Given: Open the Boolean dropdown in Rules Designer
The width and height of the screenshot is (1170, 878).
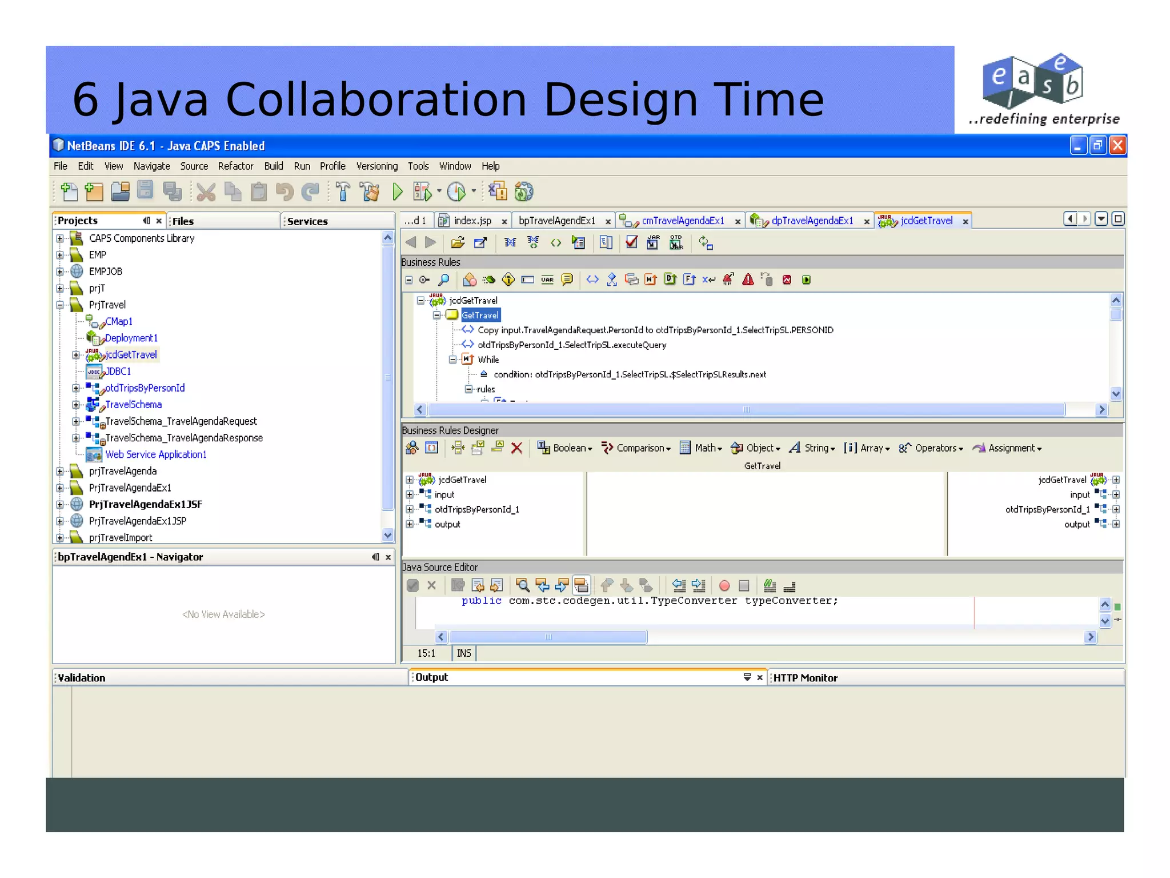Looking at the screenshot, I should (x=565, y=448).
